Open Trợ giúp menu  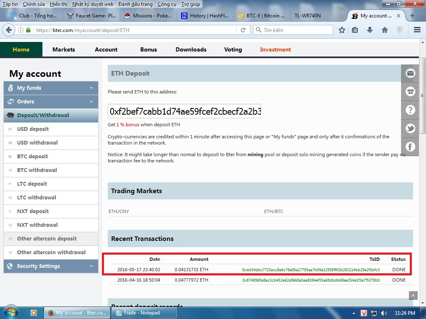coord(191,4)
